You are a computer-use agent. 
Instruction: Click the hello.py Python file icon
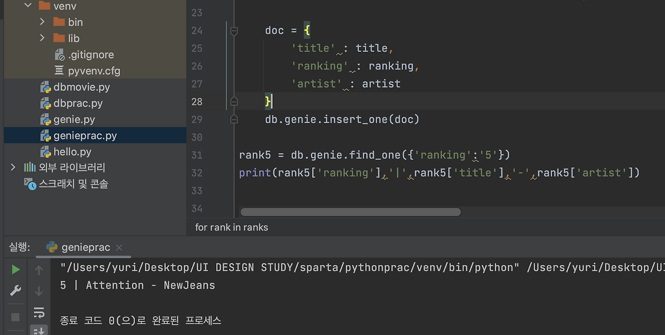point(45,152)
